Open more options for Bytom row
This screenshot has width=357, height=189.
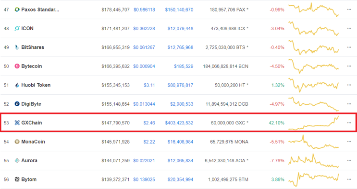[349, 179]
